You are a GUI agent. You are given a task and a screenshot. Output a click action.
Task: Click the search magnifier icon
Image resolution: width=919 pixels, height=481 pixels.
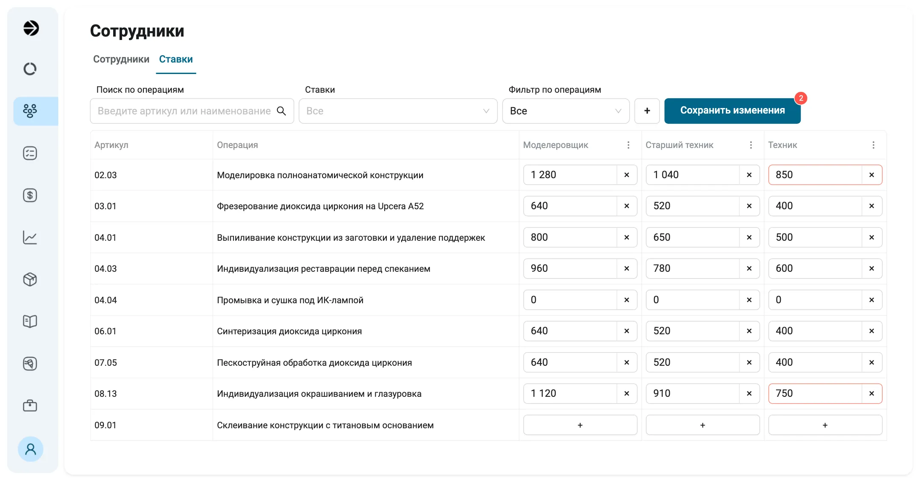(x=281, y=111)
